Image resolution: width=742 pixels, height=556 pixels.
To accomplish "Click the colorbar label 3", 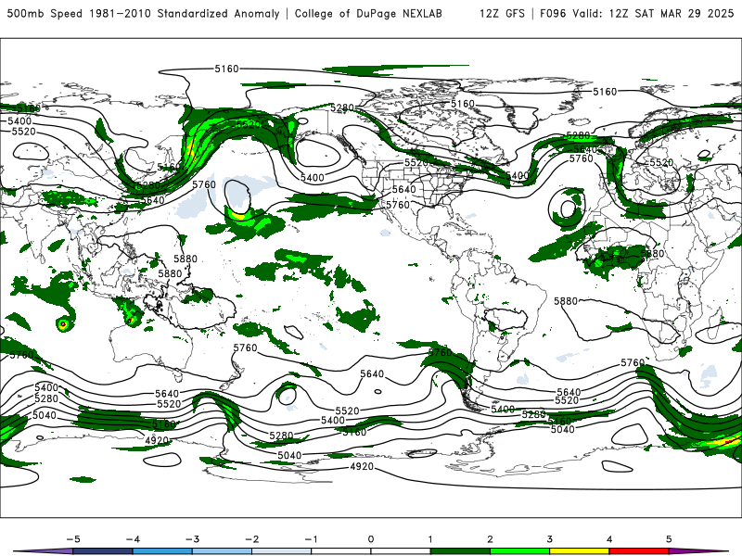I will (x=550, y=539).
